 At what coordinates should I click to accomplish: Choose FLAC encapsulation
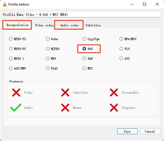pos(48,68)
